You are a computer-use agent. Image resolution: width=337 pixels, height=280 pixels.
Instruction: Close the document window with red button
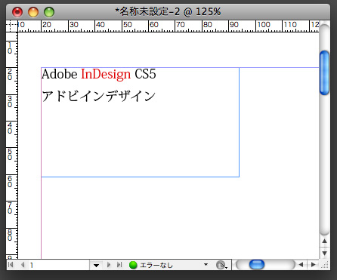[x=17, y=12]
